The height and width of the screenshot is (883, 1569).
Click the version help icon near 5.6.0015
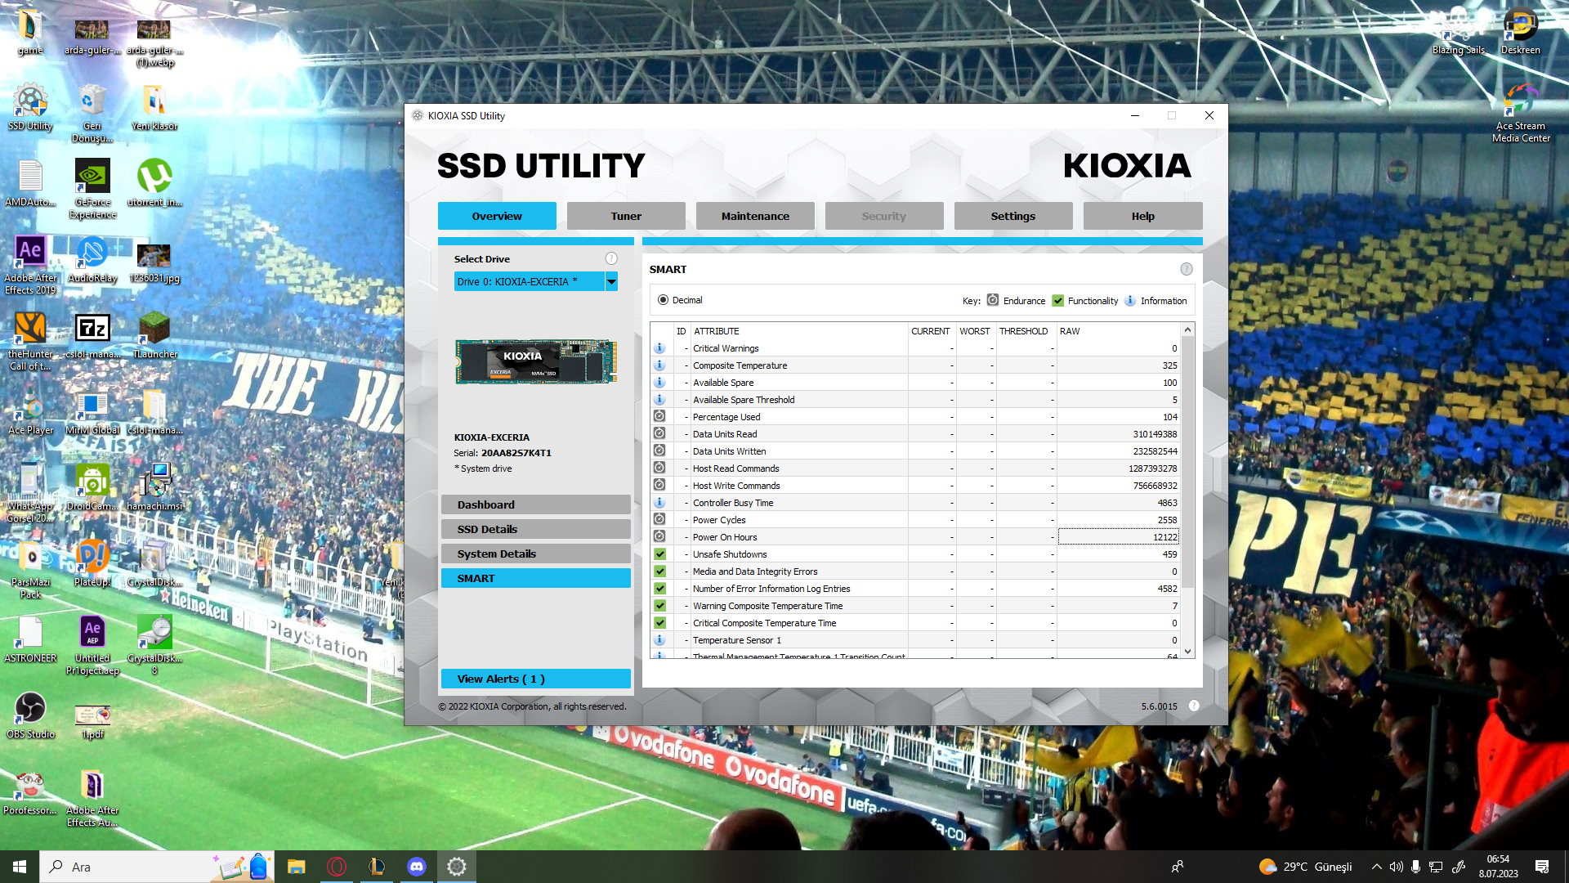pyautogui.click(x=1194, y=706)
